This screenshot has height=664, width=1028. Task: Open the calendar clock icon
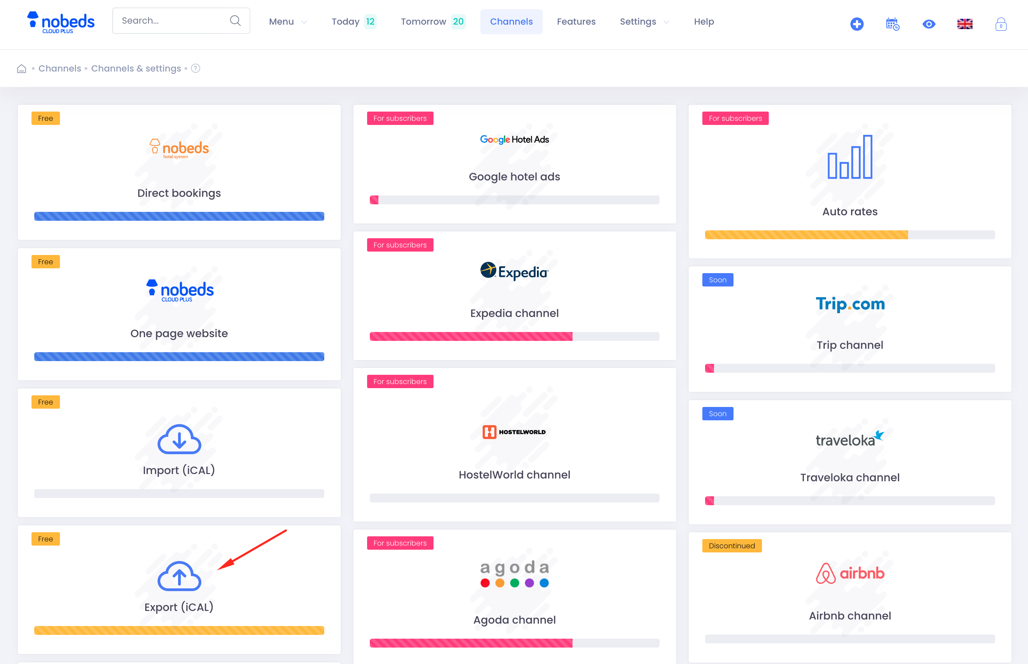[x=892, y=24]
